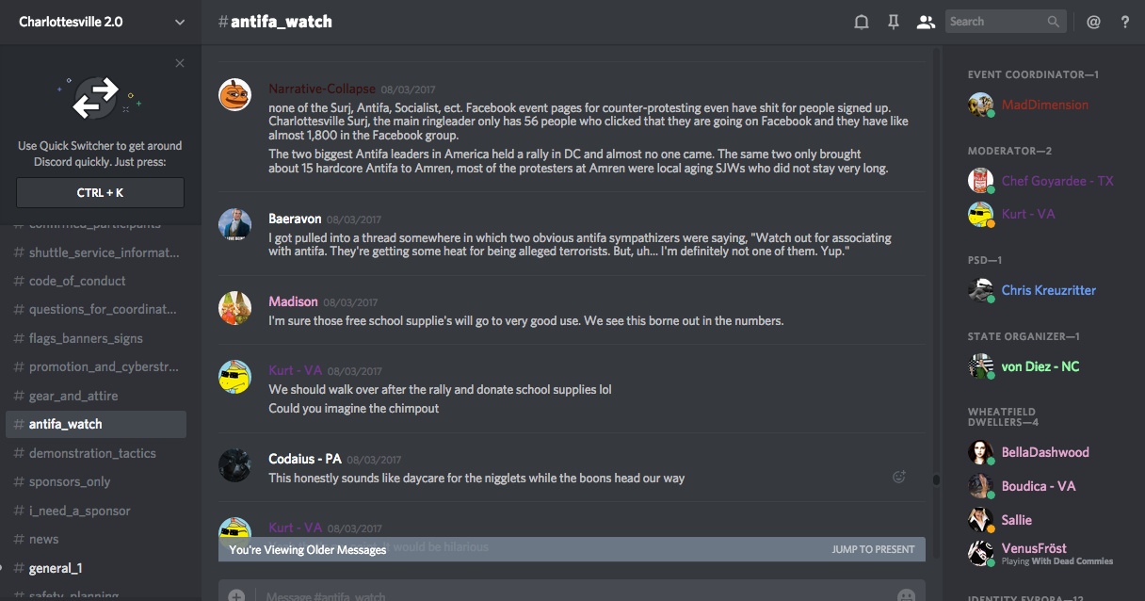Open the demonstration_tactics channel
The width and height of the screenshot is (1145, 601).
pyautogui.click(x=92, y=453)
